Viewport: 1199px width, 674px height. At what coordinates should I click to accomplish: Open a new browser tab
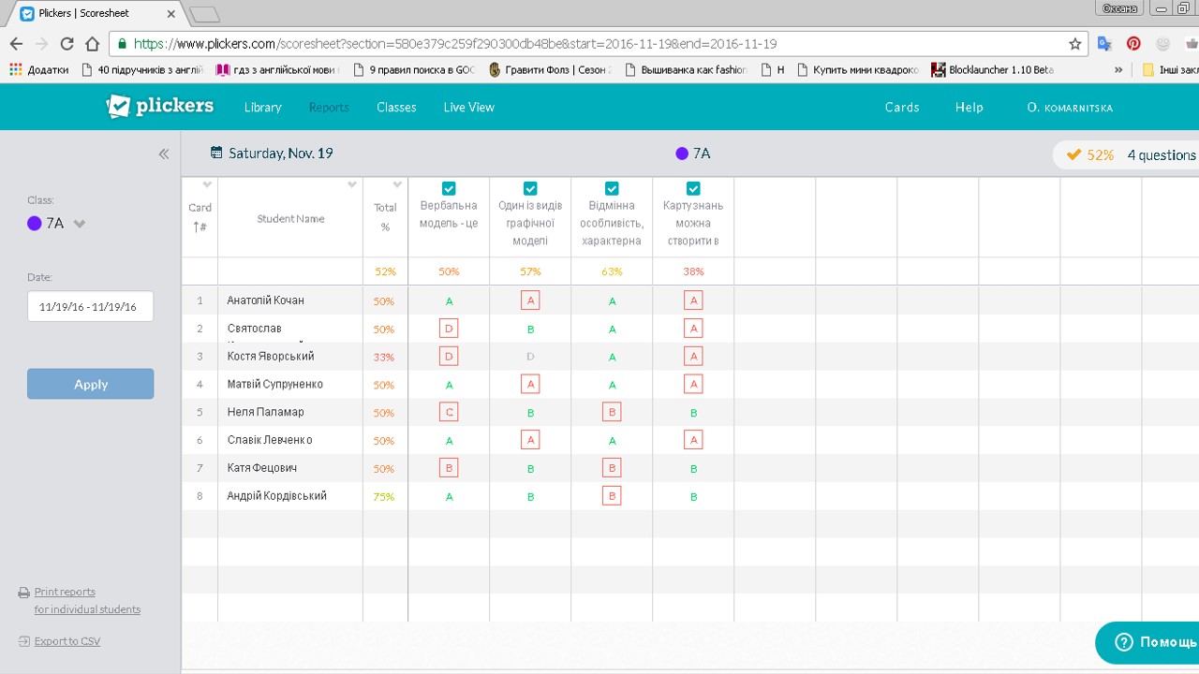coord(204,14)
